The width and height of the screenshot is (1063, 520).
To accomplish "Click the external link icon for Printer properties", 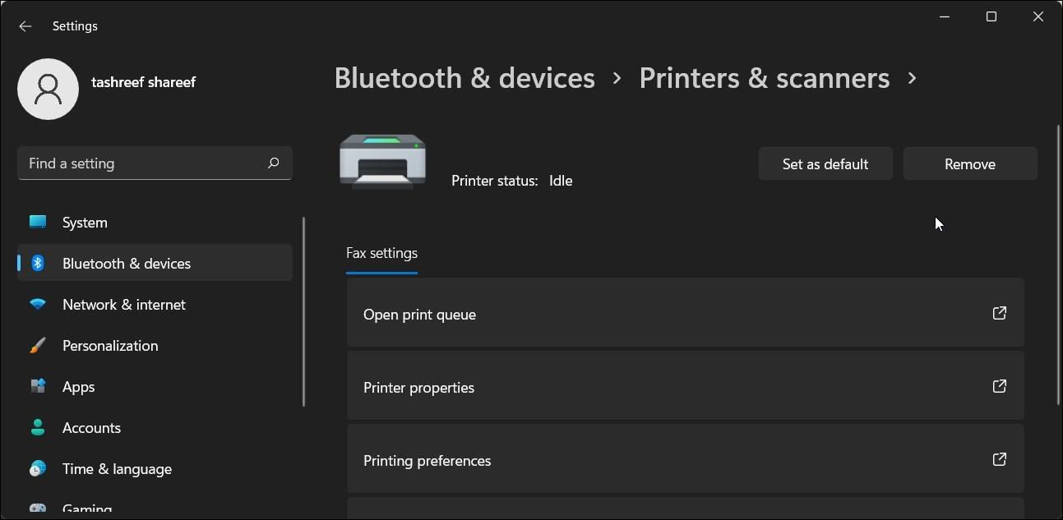I will click(x=999, y=386).
